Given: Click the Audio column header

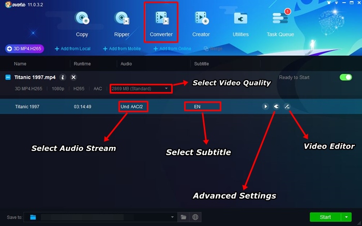Looking at the screenshot, I should pos(126,64).
